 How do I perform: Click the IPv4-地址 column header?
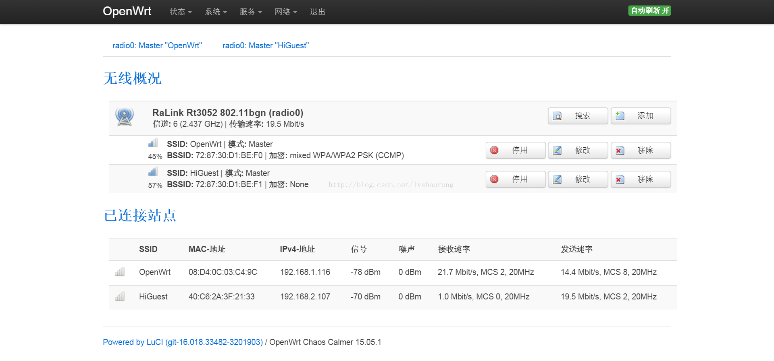tap(297, 249)
